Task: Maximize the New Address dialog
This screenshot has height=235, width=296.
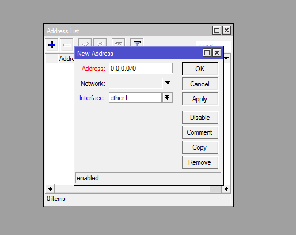Action: point(207,52)
